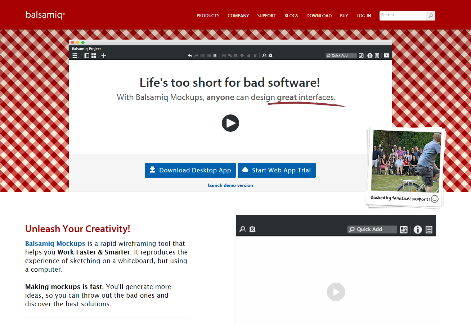Click the team polaroid support photo
471x325 pixels.
[x=405, y=167]
